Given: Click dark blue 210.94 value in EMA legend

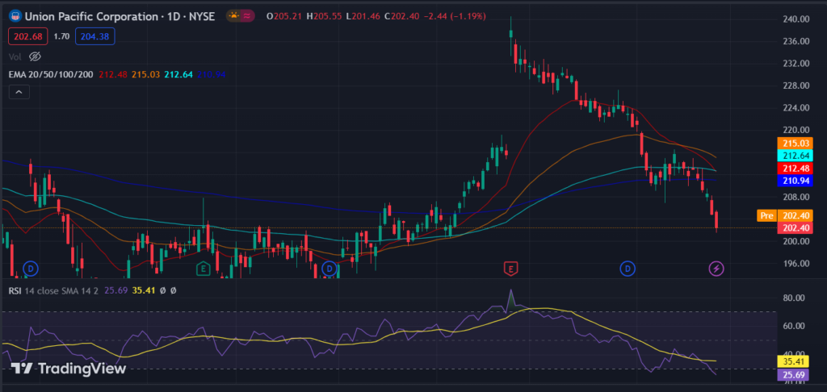Looking at the screenshot, I should [211, 74].
